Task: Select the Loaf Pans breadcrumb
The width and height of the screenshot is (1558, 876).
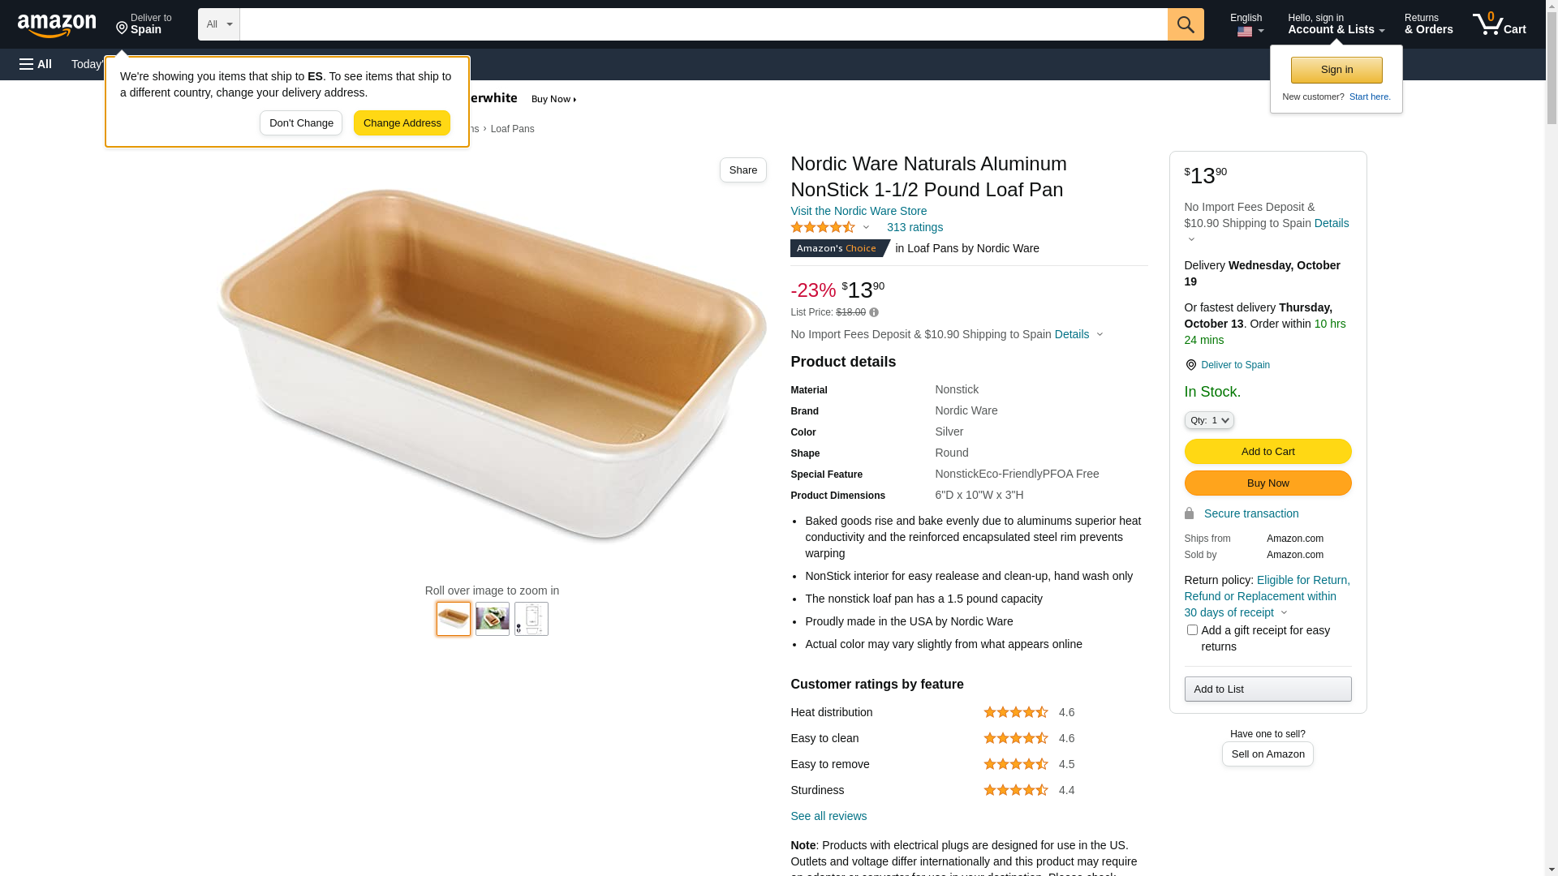Action: (512, 129)
